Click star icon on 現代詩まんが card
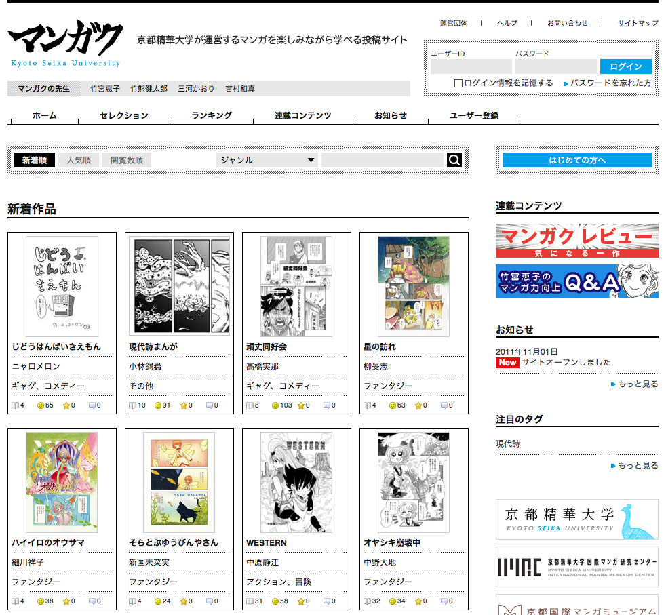Screen dimensions: 666x615 coord(183,405)
